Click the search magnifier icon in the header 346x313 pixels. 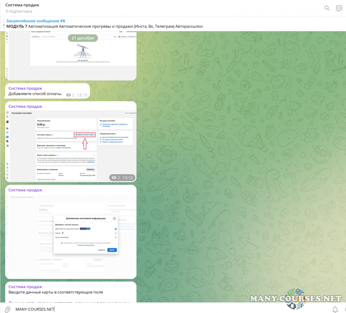pyautogui.click(x=327, y=8)
